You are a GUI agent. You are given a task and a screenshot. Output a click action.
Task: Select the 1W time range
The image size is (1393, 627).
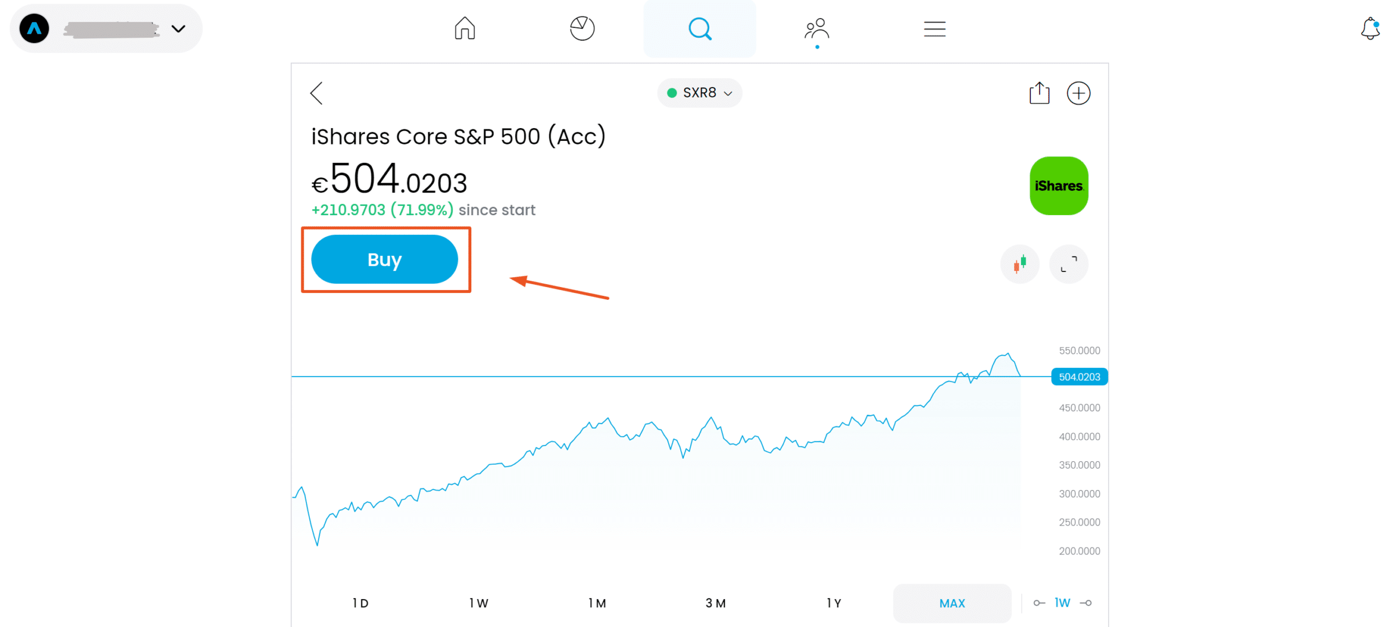(x=479, y=603)
